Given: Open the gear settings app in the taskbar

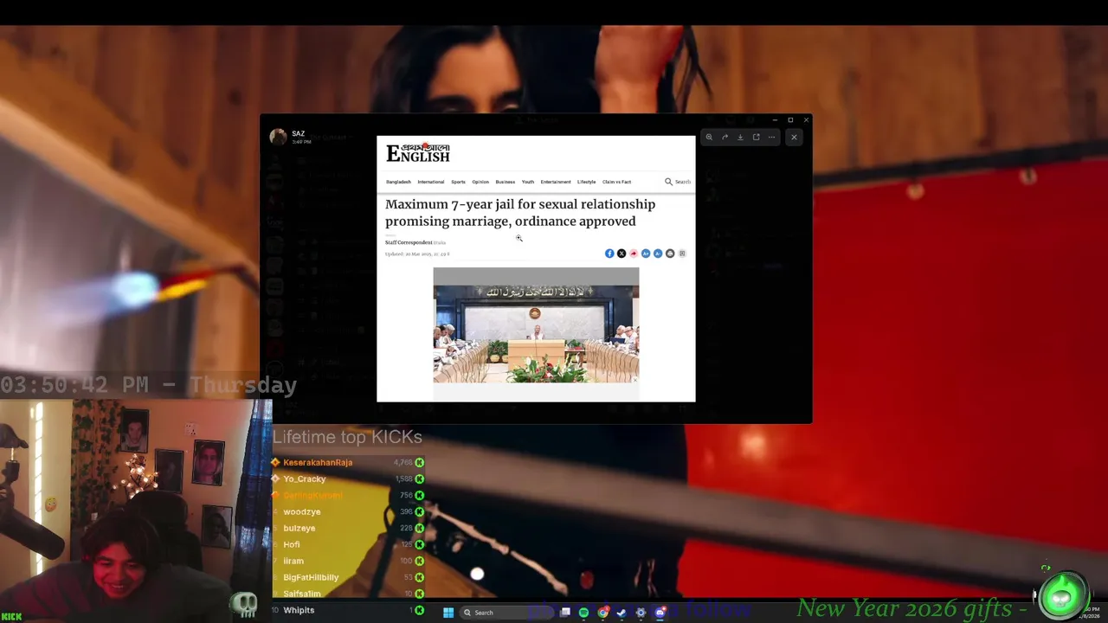Looking at the screenshot, I should pos(641,613).
